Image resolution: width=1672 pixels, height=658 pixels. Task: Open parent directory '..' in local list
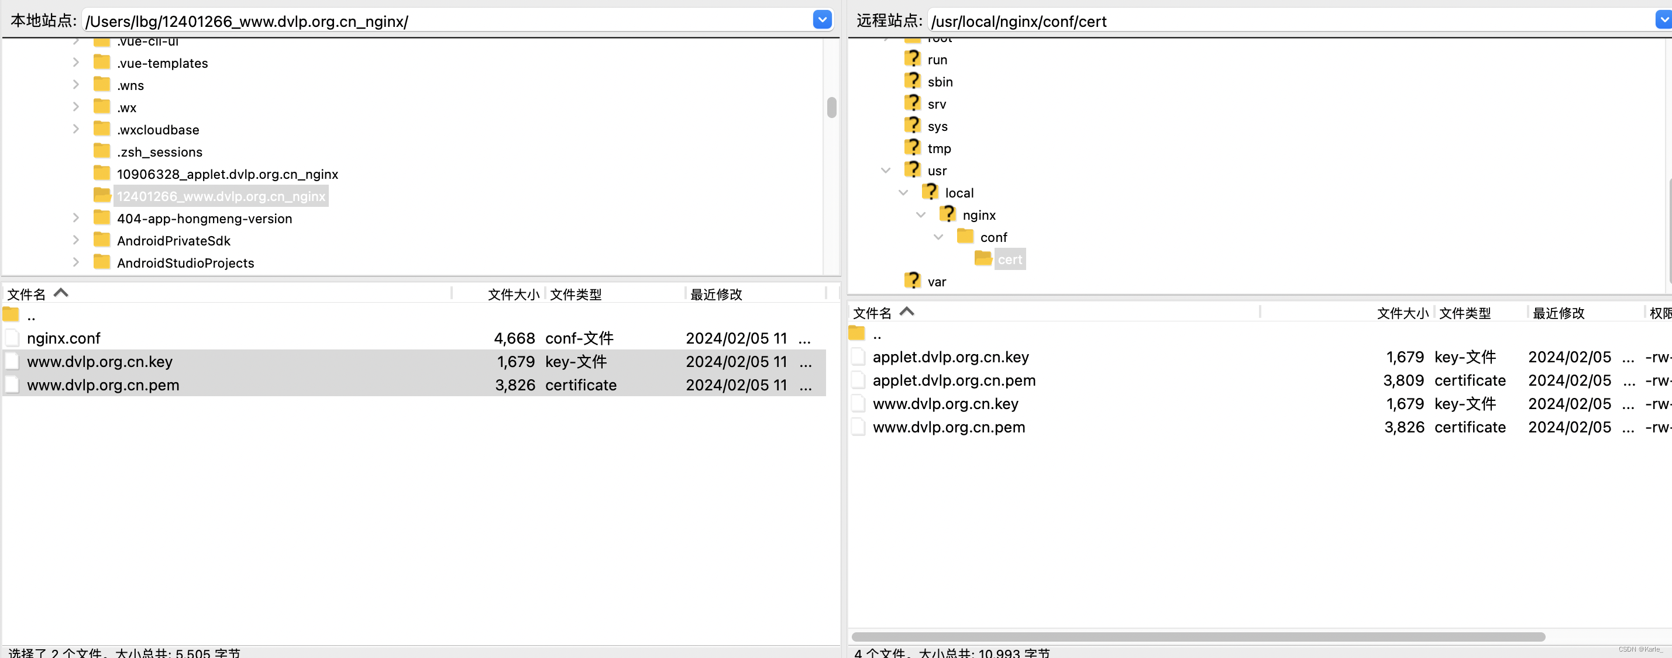click(414, 316)
